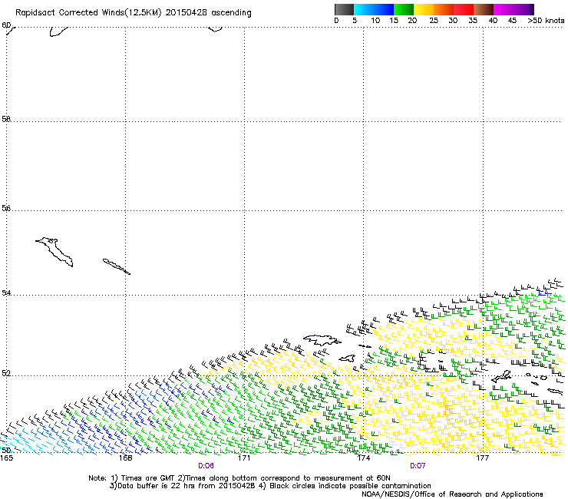Click the gray 0-5 knots color band

click(344, 9)
